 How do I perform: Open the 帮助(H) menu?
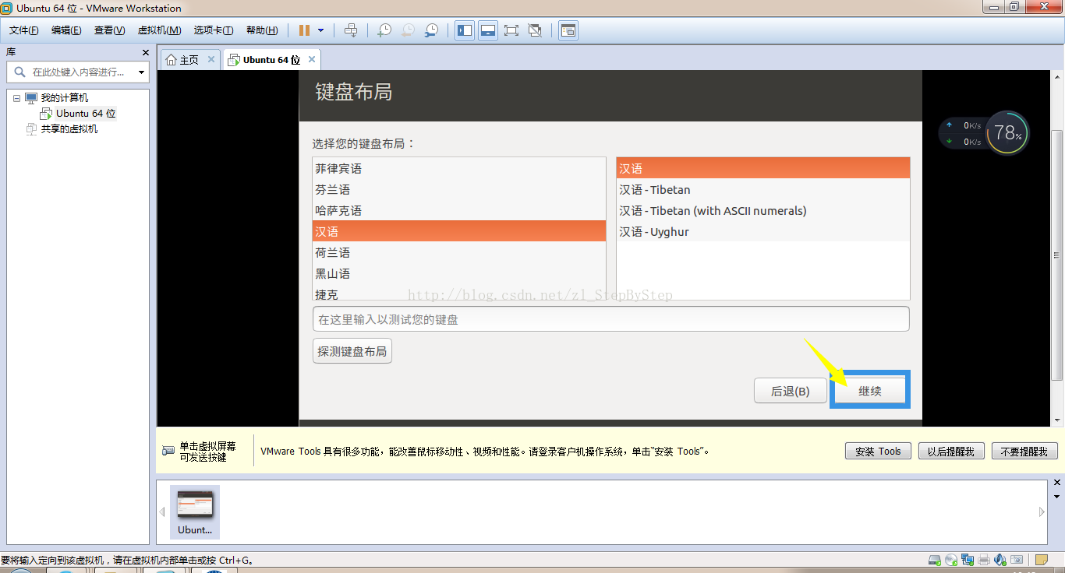[x=262, y=30]
